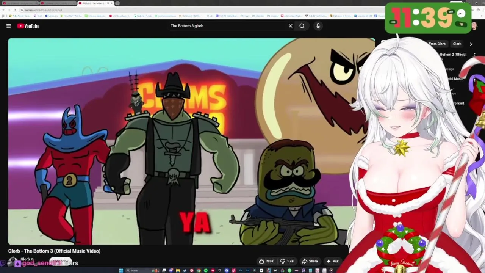The width and height of the screenshot is (485, 273).
Task: Reload the page with the refresh icon
Action: (x=15, y=10)
